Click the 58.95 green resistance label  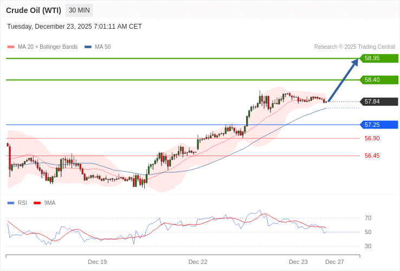[379, 58]
